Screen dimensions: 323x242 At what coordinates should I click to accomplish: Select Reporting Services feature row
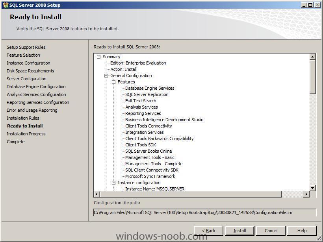coord(143,113)
